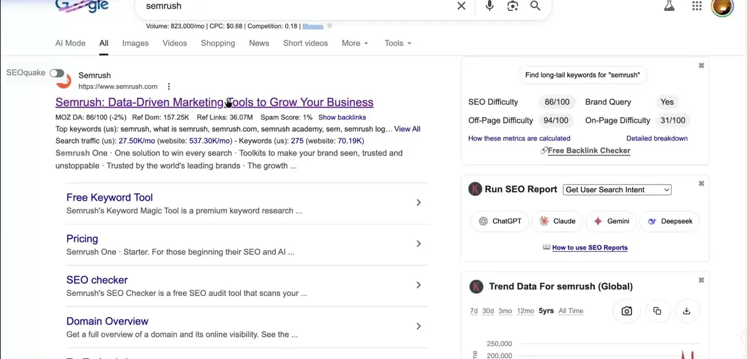Clear the search box with the X icon

click(461, 6)
